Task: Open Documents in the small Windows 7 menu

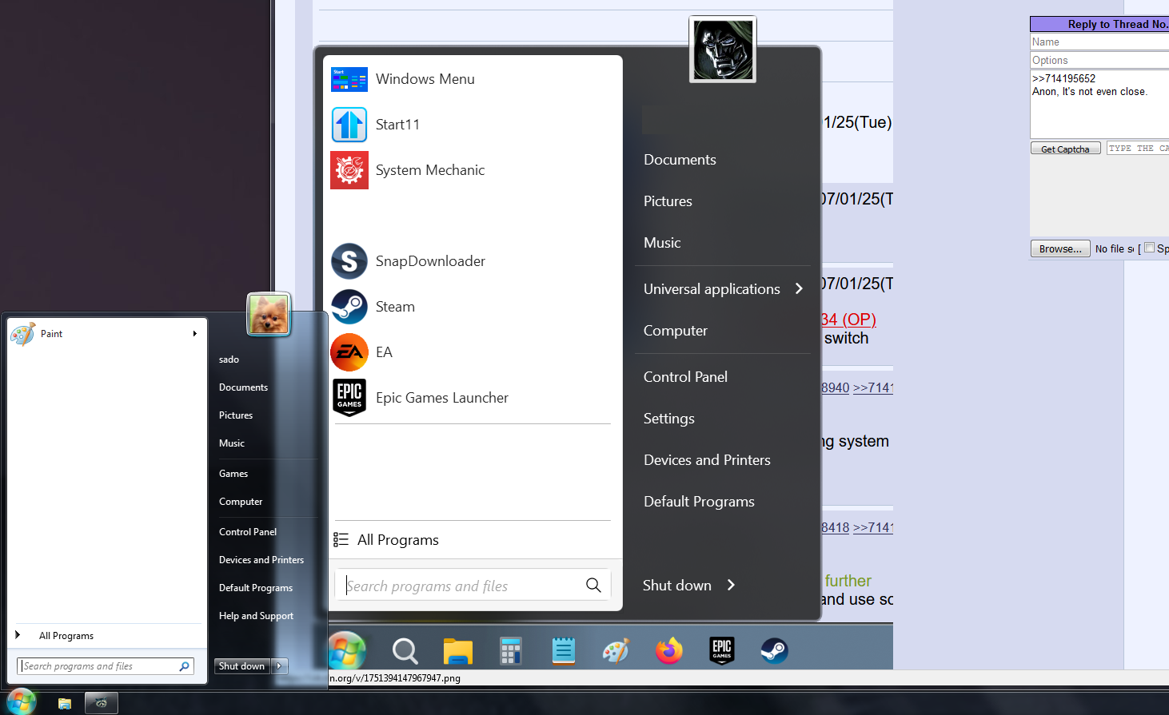Action: click(x=243, y=387)
